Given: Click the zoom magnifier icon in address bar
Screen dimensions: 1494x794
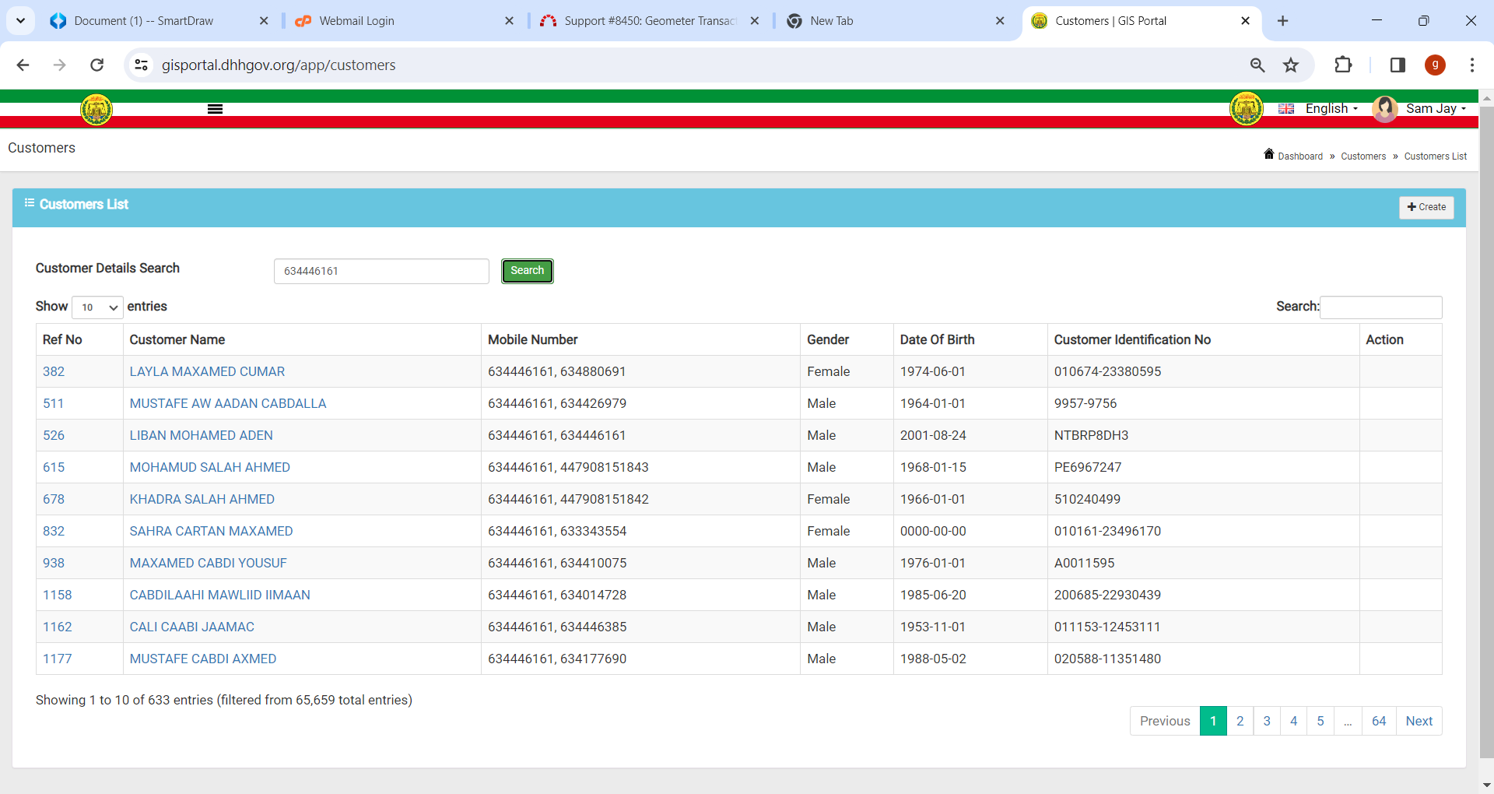Looking at the screenshot, I should (x=1257, y=65).
